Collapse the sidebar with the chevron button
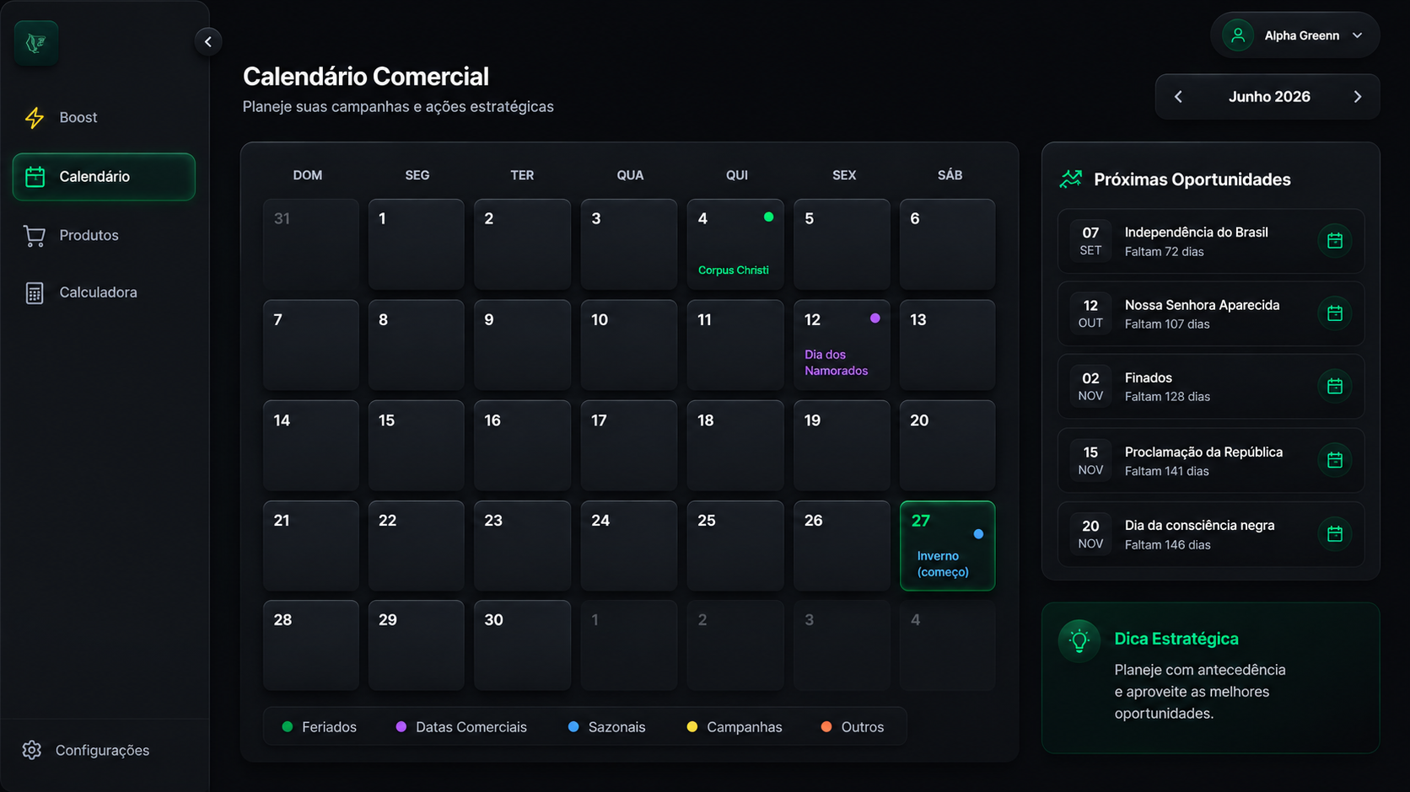The width and height of the screenshot is (1410, 792). (x=208, y=41)
